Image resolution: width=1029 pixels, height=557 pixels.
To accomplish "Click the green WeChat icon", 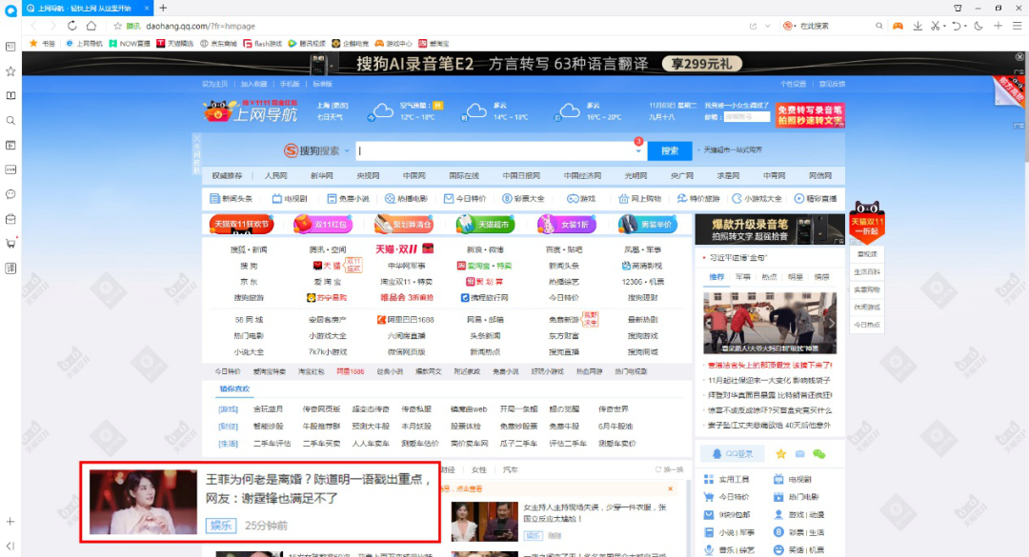I will point(819,453).
